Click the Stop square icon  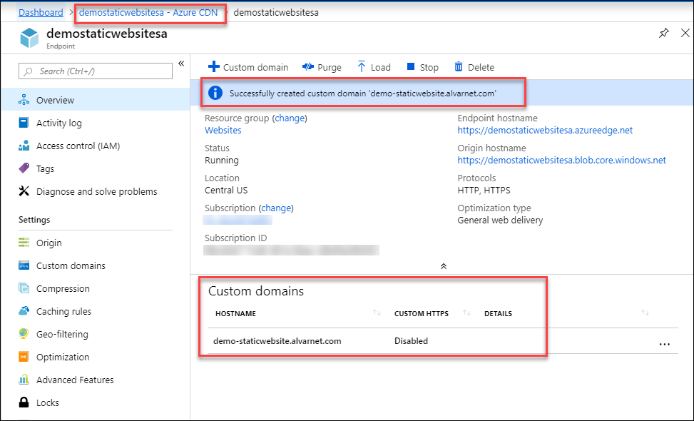point(411,66)
